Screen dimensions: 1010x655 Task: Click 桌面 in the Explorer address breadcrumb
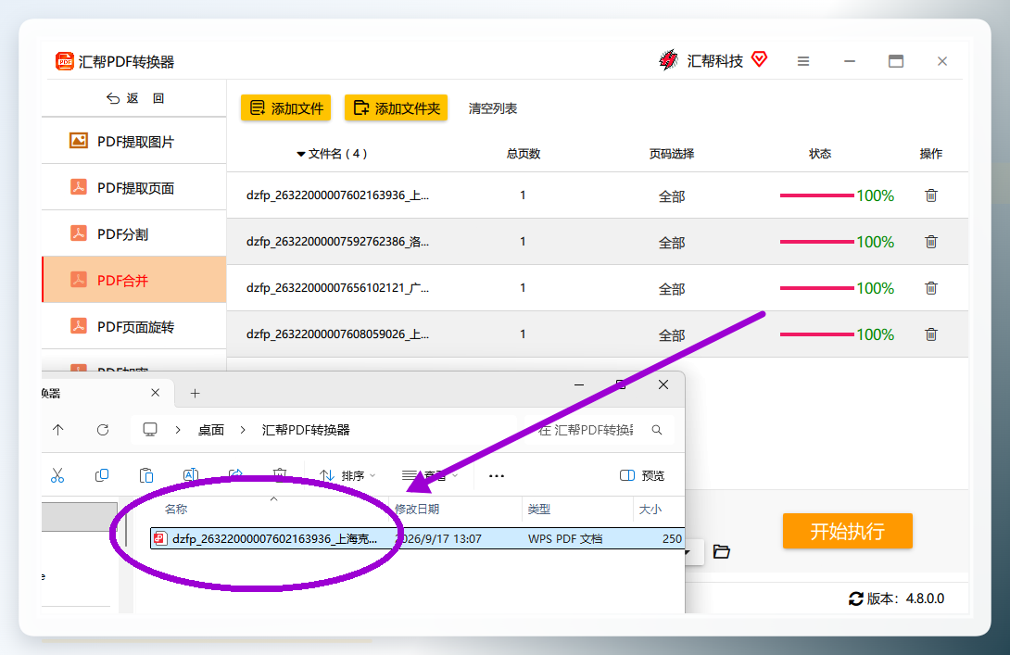pyautogui.click(x=210, y=430)
